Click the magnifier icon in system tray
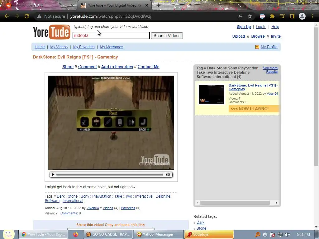Screen dimensions: 319x239 [x=258, y=235]
